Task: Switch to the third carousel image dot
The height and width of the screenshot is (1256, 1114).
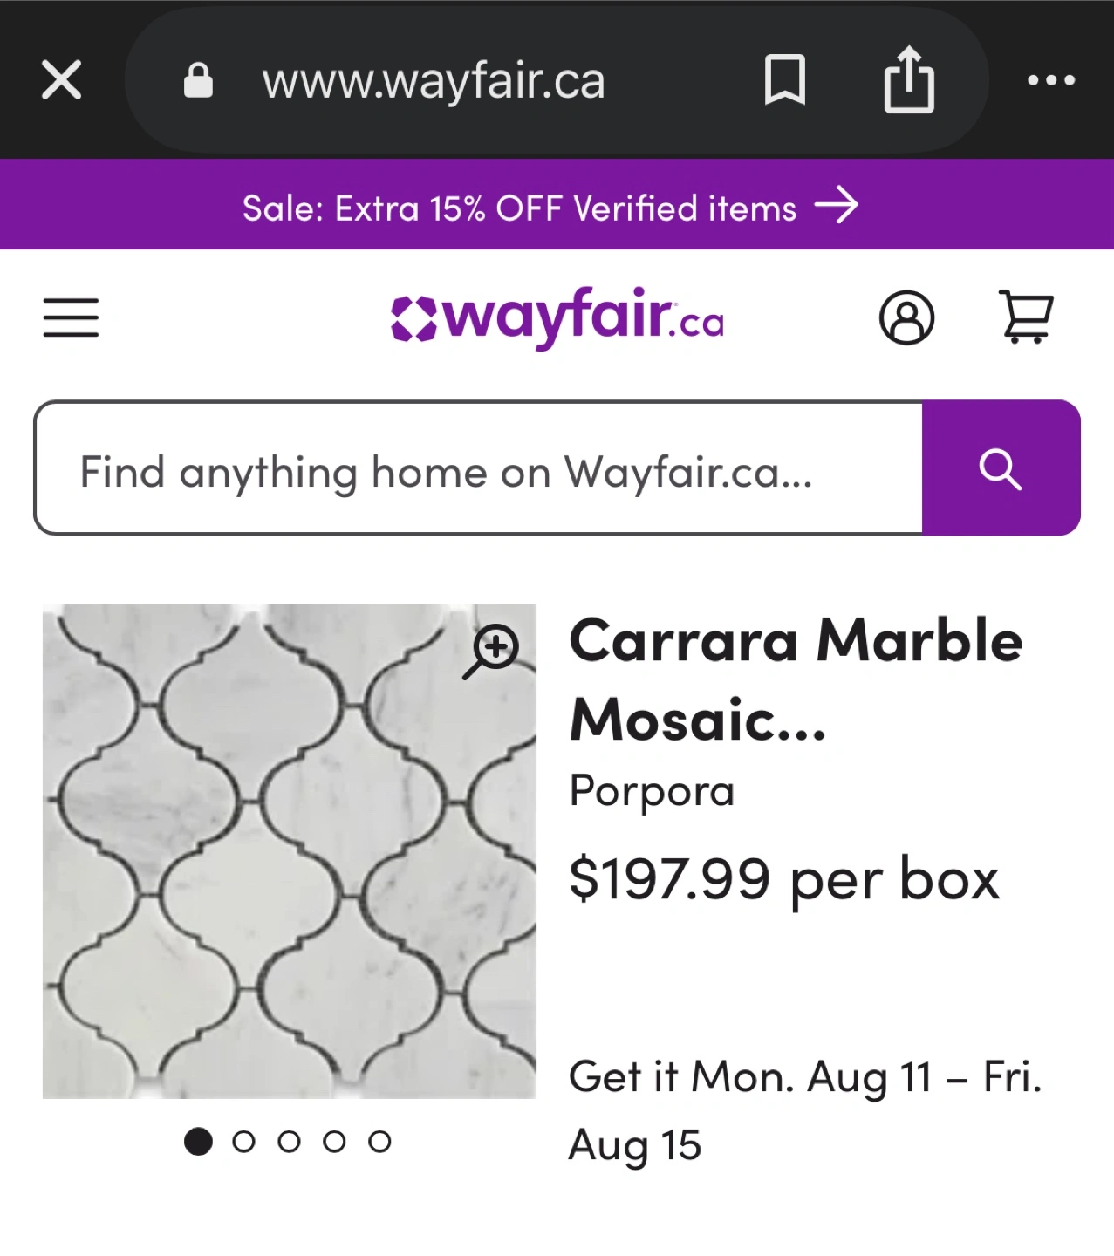Action: 290,1141
